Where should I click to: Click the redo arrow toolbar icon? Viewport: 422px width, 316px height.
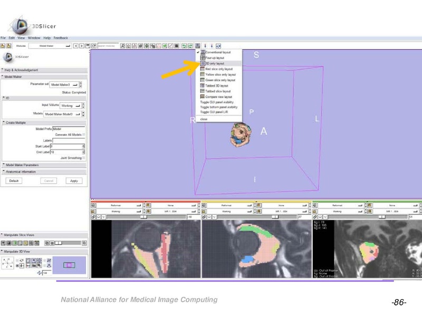click(190, 46)
